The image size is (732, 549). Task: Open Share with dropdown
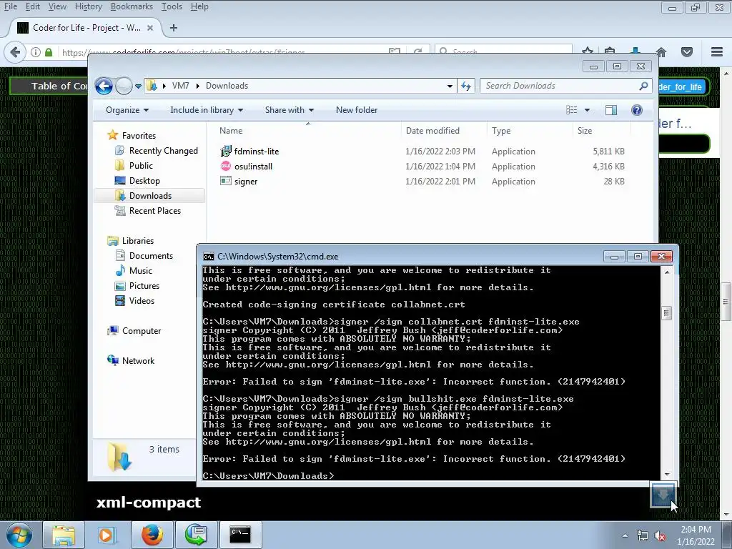coord(289,110)
